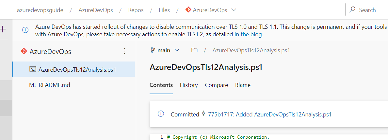Click the branch icon next to main
This screenshot has width=388, height=140.
[x=153, y=50]
